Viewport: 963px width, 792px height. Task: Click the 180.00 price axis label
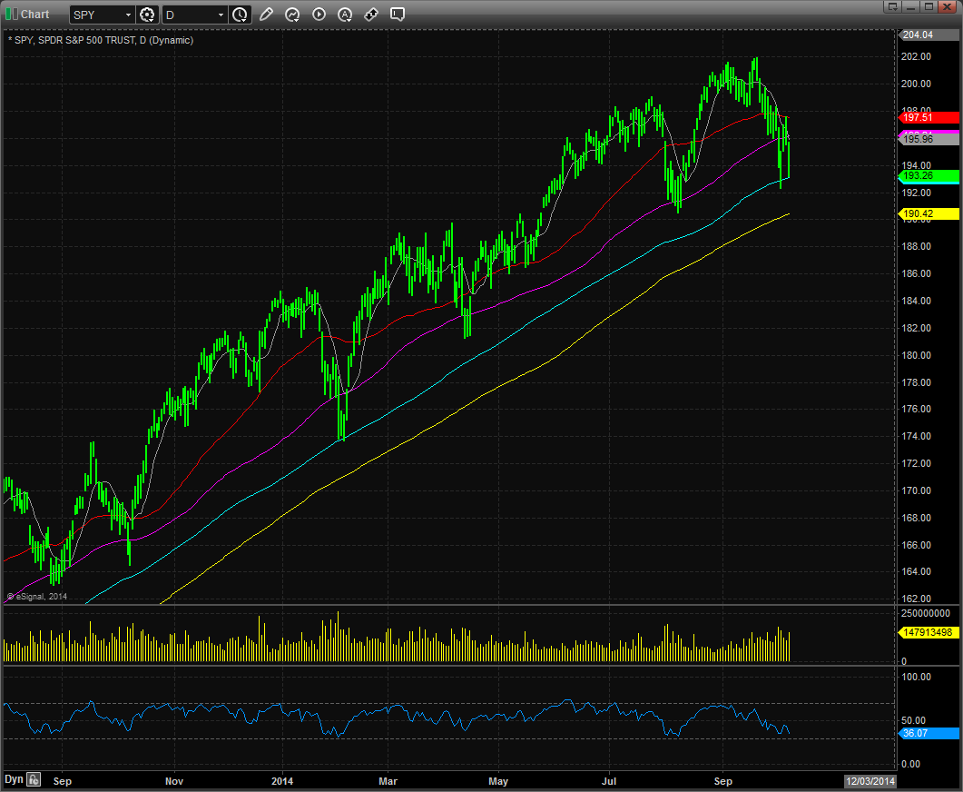point(916,355)
